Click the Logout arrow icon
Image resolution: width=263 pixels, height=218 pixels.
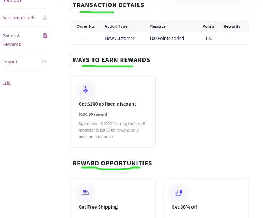(x=45, y=62)
